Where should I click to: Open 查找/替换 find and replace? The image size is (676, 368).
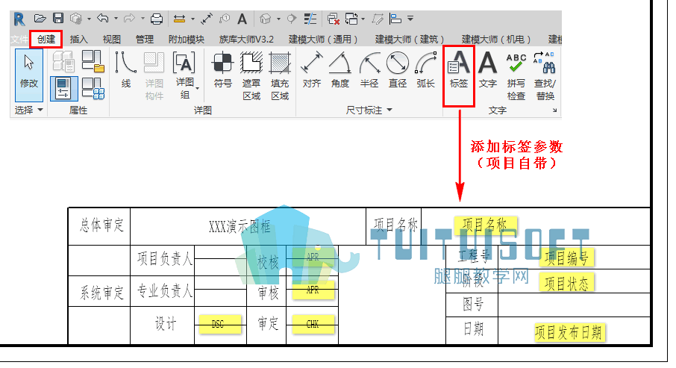point(545,76)
